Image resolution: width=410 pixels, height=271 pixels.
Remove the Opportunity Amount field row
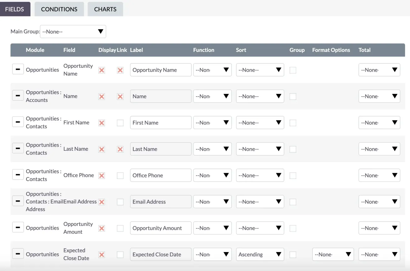click(x=18, y=227)
